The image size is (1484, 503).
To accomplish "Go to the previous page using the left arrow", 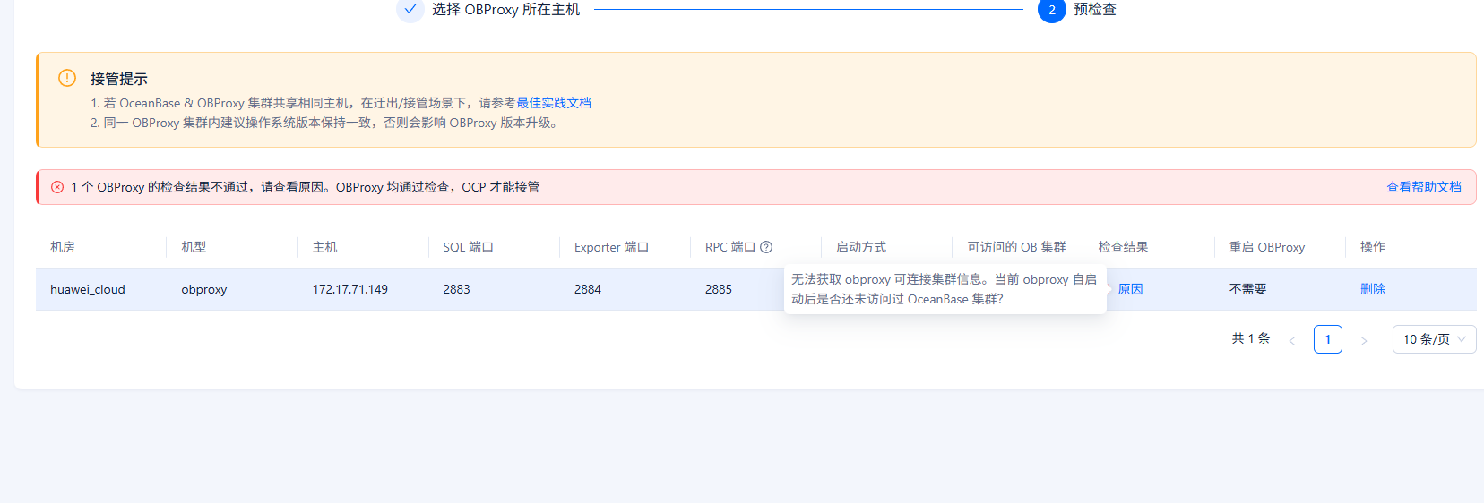I will [1291, 340].
